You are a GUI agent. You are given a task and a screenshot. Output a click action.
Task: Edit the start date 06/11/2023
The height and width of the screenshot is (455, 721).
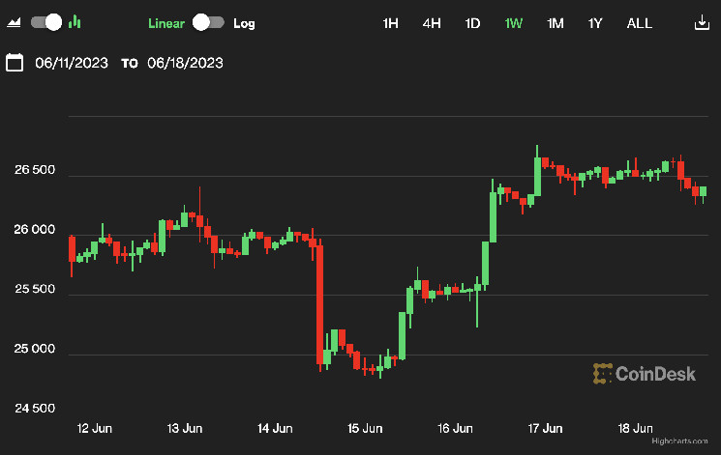[x=70, y=64]
